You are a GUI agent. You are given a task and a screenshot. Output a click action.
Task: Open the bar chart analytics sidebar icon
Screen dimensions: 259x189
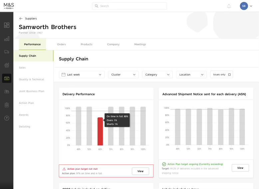[7, 39]
